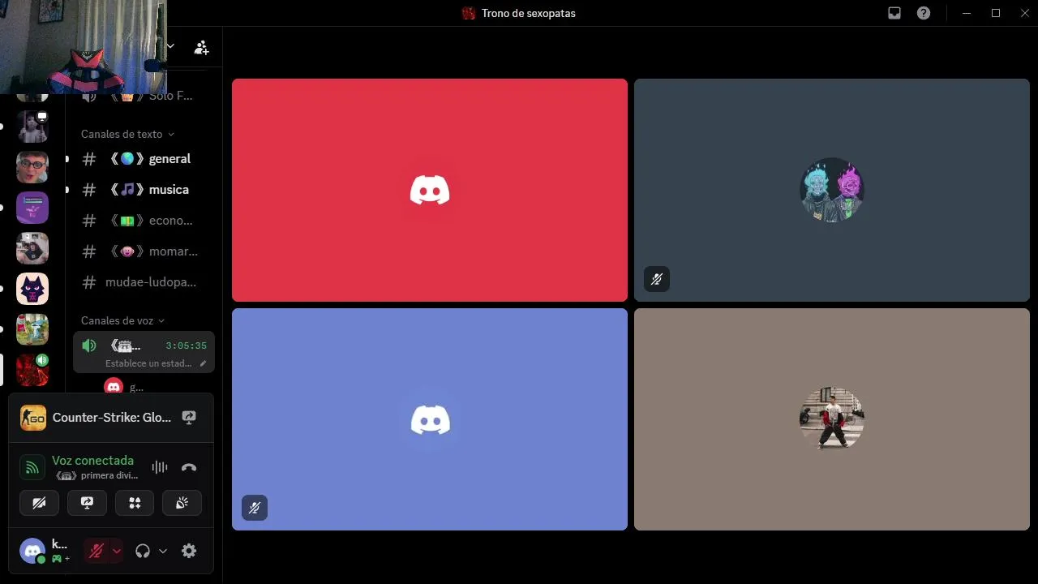Click the webcam overlay with gaming chair
1038x584 pixels.
[83, 47]
